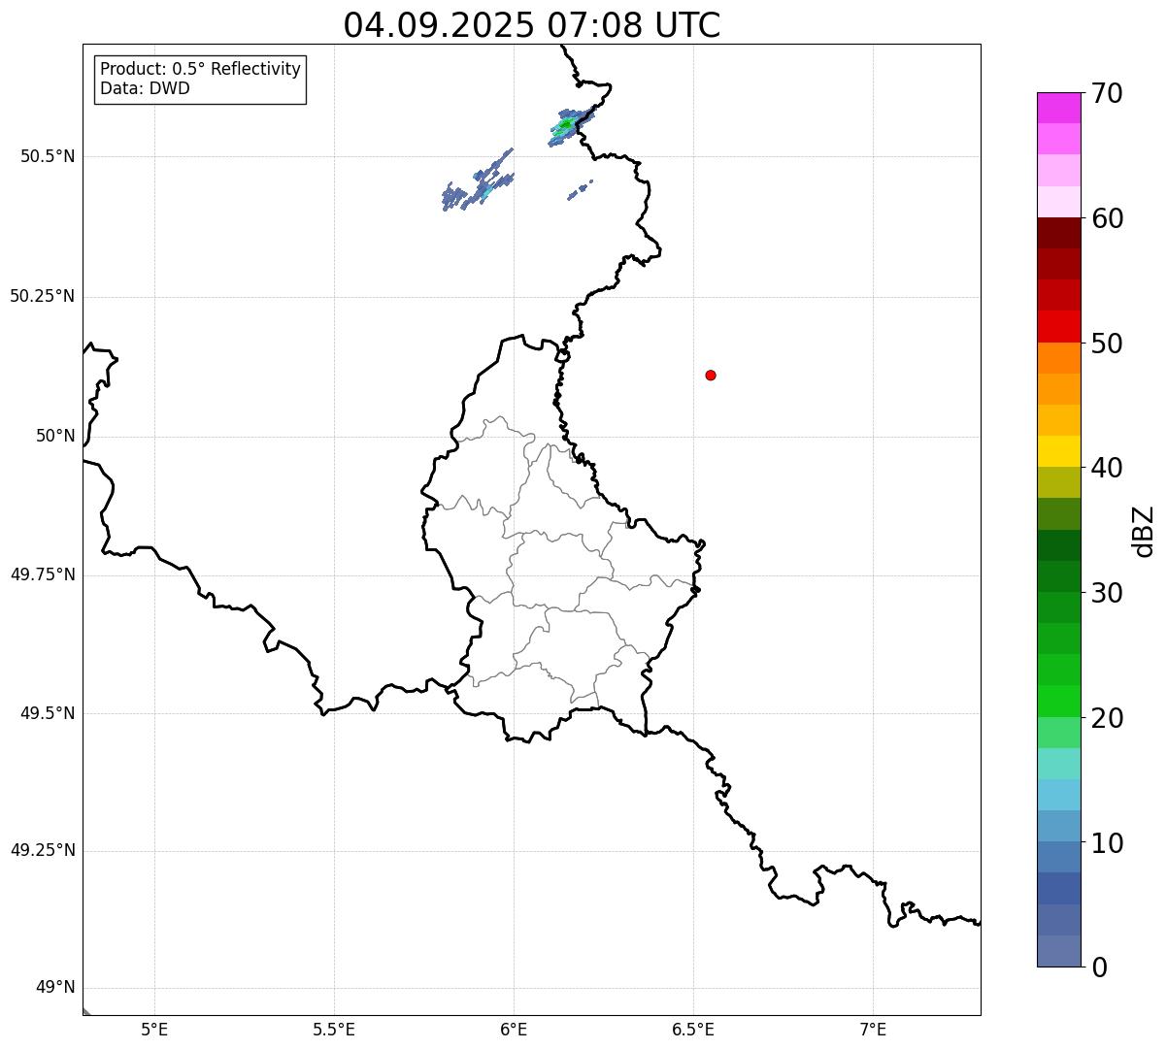The image size is (1167, 1049).
Task: Click the latitude label 50.25°N
Action: [43, 296]
